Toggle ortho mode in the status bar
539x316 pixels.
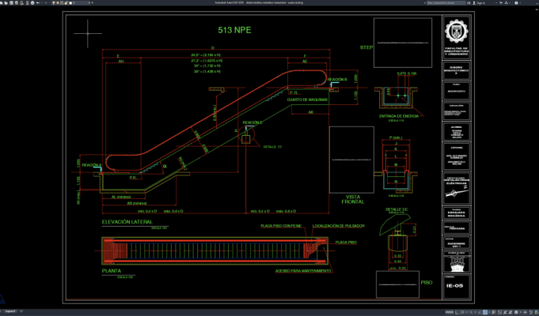click(457, 312)
